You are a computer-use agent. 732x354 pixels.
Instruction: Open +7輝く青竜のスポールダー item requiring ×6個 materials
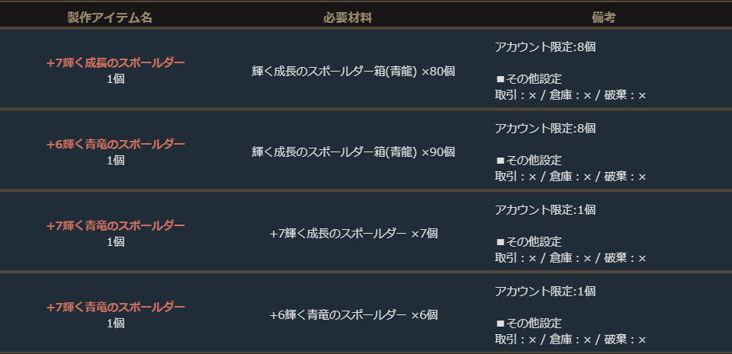[115, 308]
